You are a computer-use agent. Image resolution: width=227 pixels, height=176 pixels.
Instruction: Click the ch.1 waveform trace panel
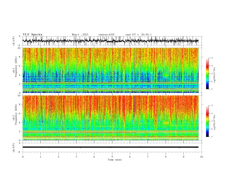pyautogui.click(x=113, y=41)
